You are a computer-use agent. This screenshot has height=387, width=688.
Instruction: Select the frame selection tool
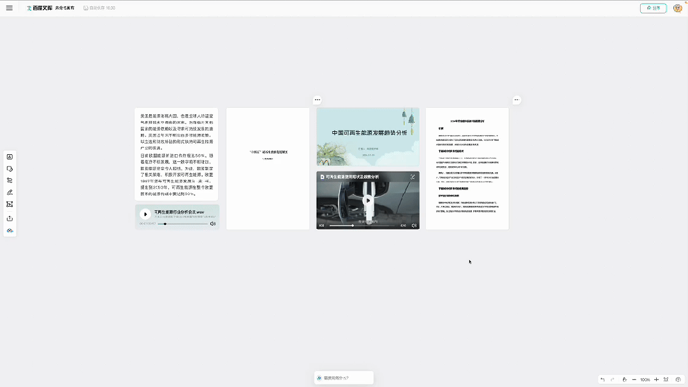[x=10, y=204]
